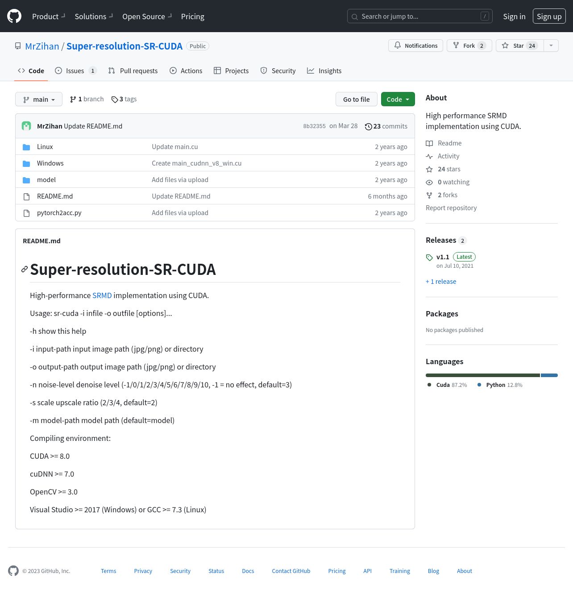Expand the Open Source menu
The image size is (573, 598).
tap(147, 16)
